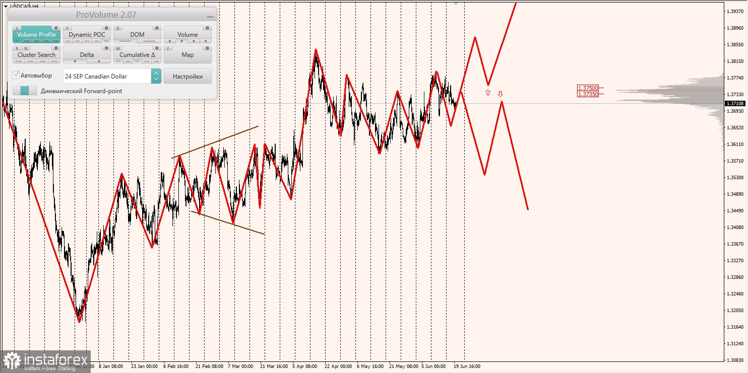Open DOM gear settings icon
Viewport: 748px width, 373px height.
coord(157,28)
